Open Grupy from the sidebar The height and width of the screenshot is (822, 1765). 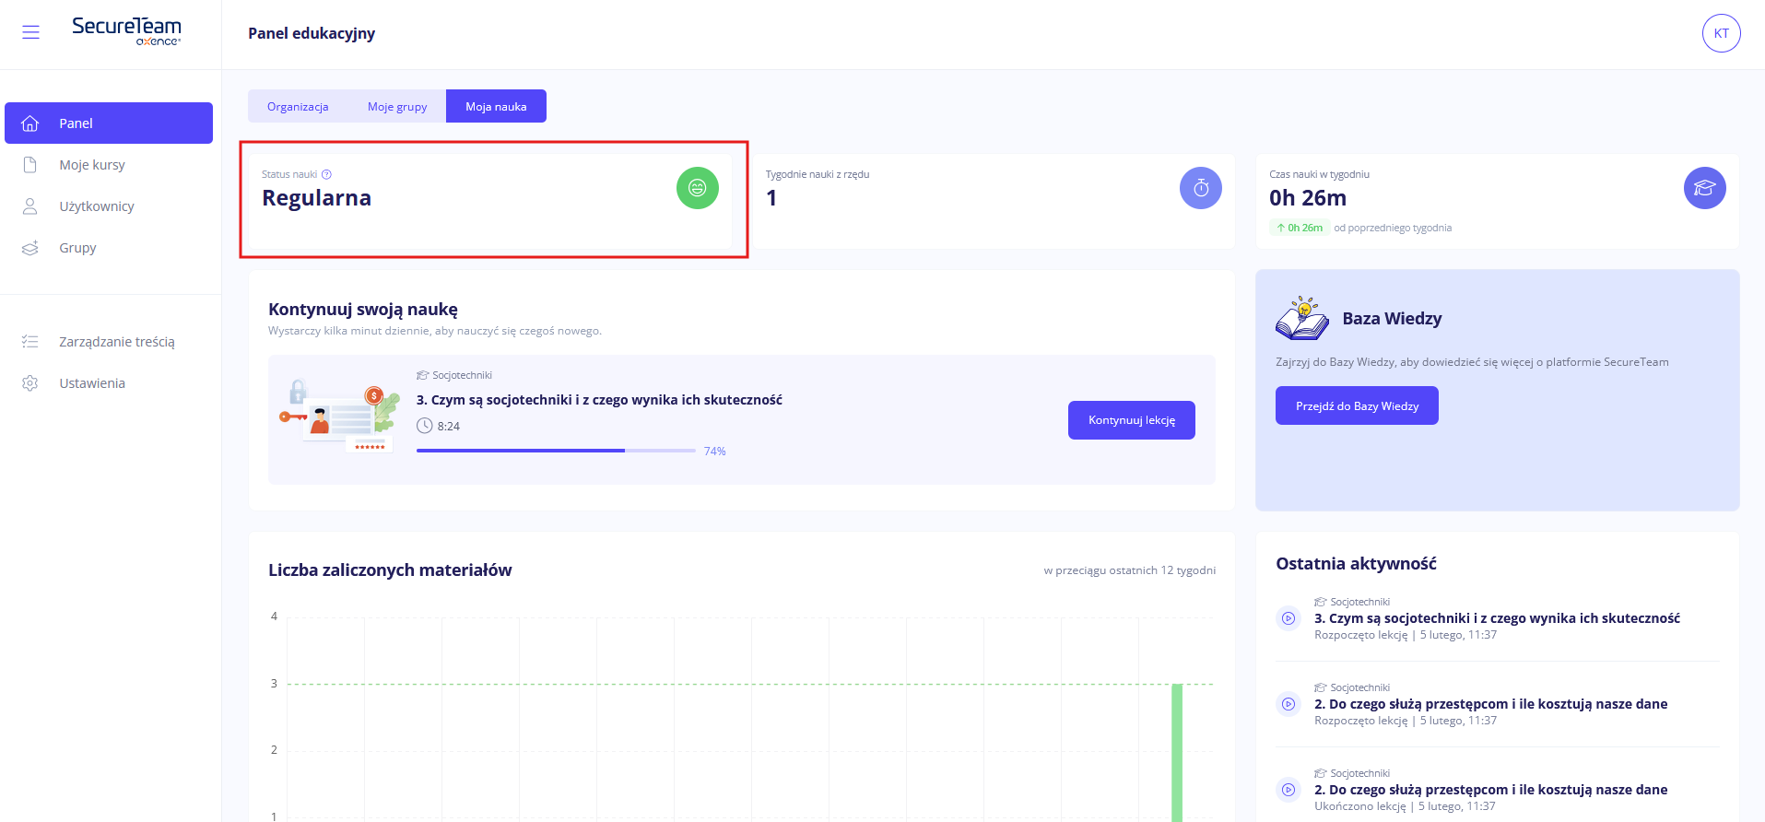tap(77, 248)
